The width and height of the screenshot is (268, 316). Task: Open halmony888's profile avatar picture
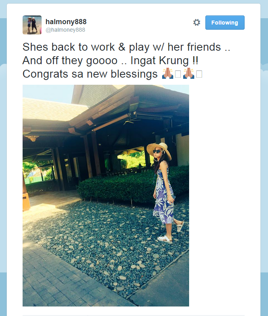click(32, 25)
